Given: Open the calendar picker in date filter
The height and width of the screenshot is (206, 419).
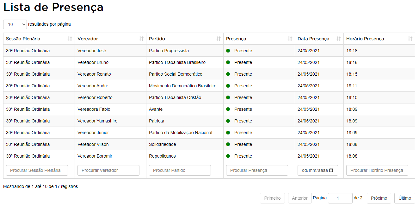Looking at the screenshot, I should pyautogui.click(x=331, y=170).
